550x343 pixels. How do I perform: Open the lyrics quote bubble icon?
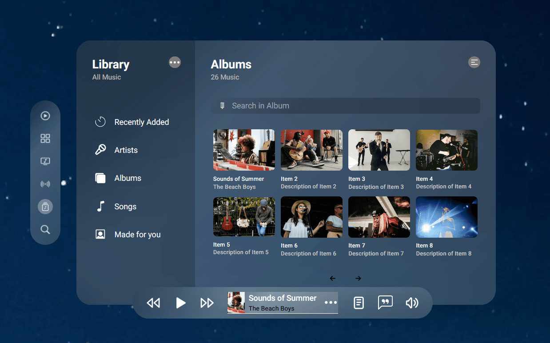click(385, 303)
